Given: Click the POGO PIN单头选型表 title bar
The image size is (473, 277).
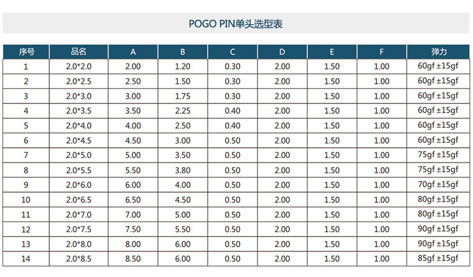Looking at the screenshot, I should click(x=236, y=24).
